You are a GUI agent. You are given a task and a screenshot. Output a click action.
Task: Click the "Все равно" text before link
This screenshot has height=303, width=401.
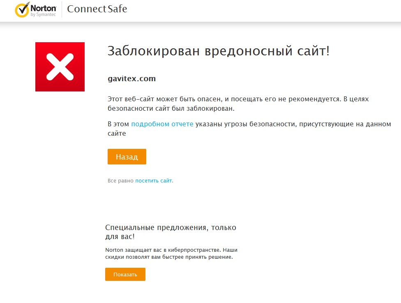tap(120, 180)
